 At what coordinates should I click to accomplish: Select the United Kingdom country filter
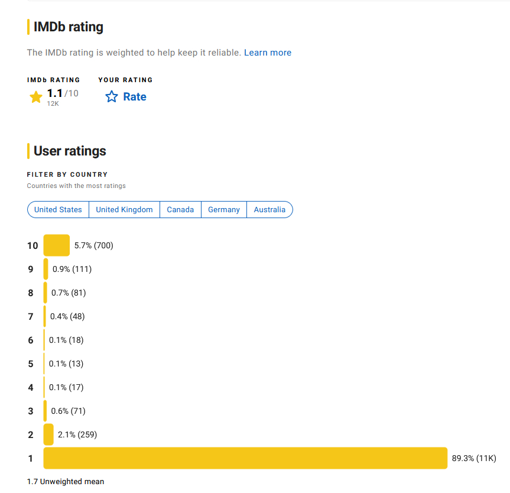124,210
